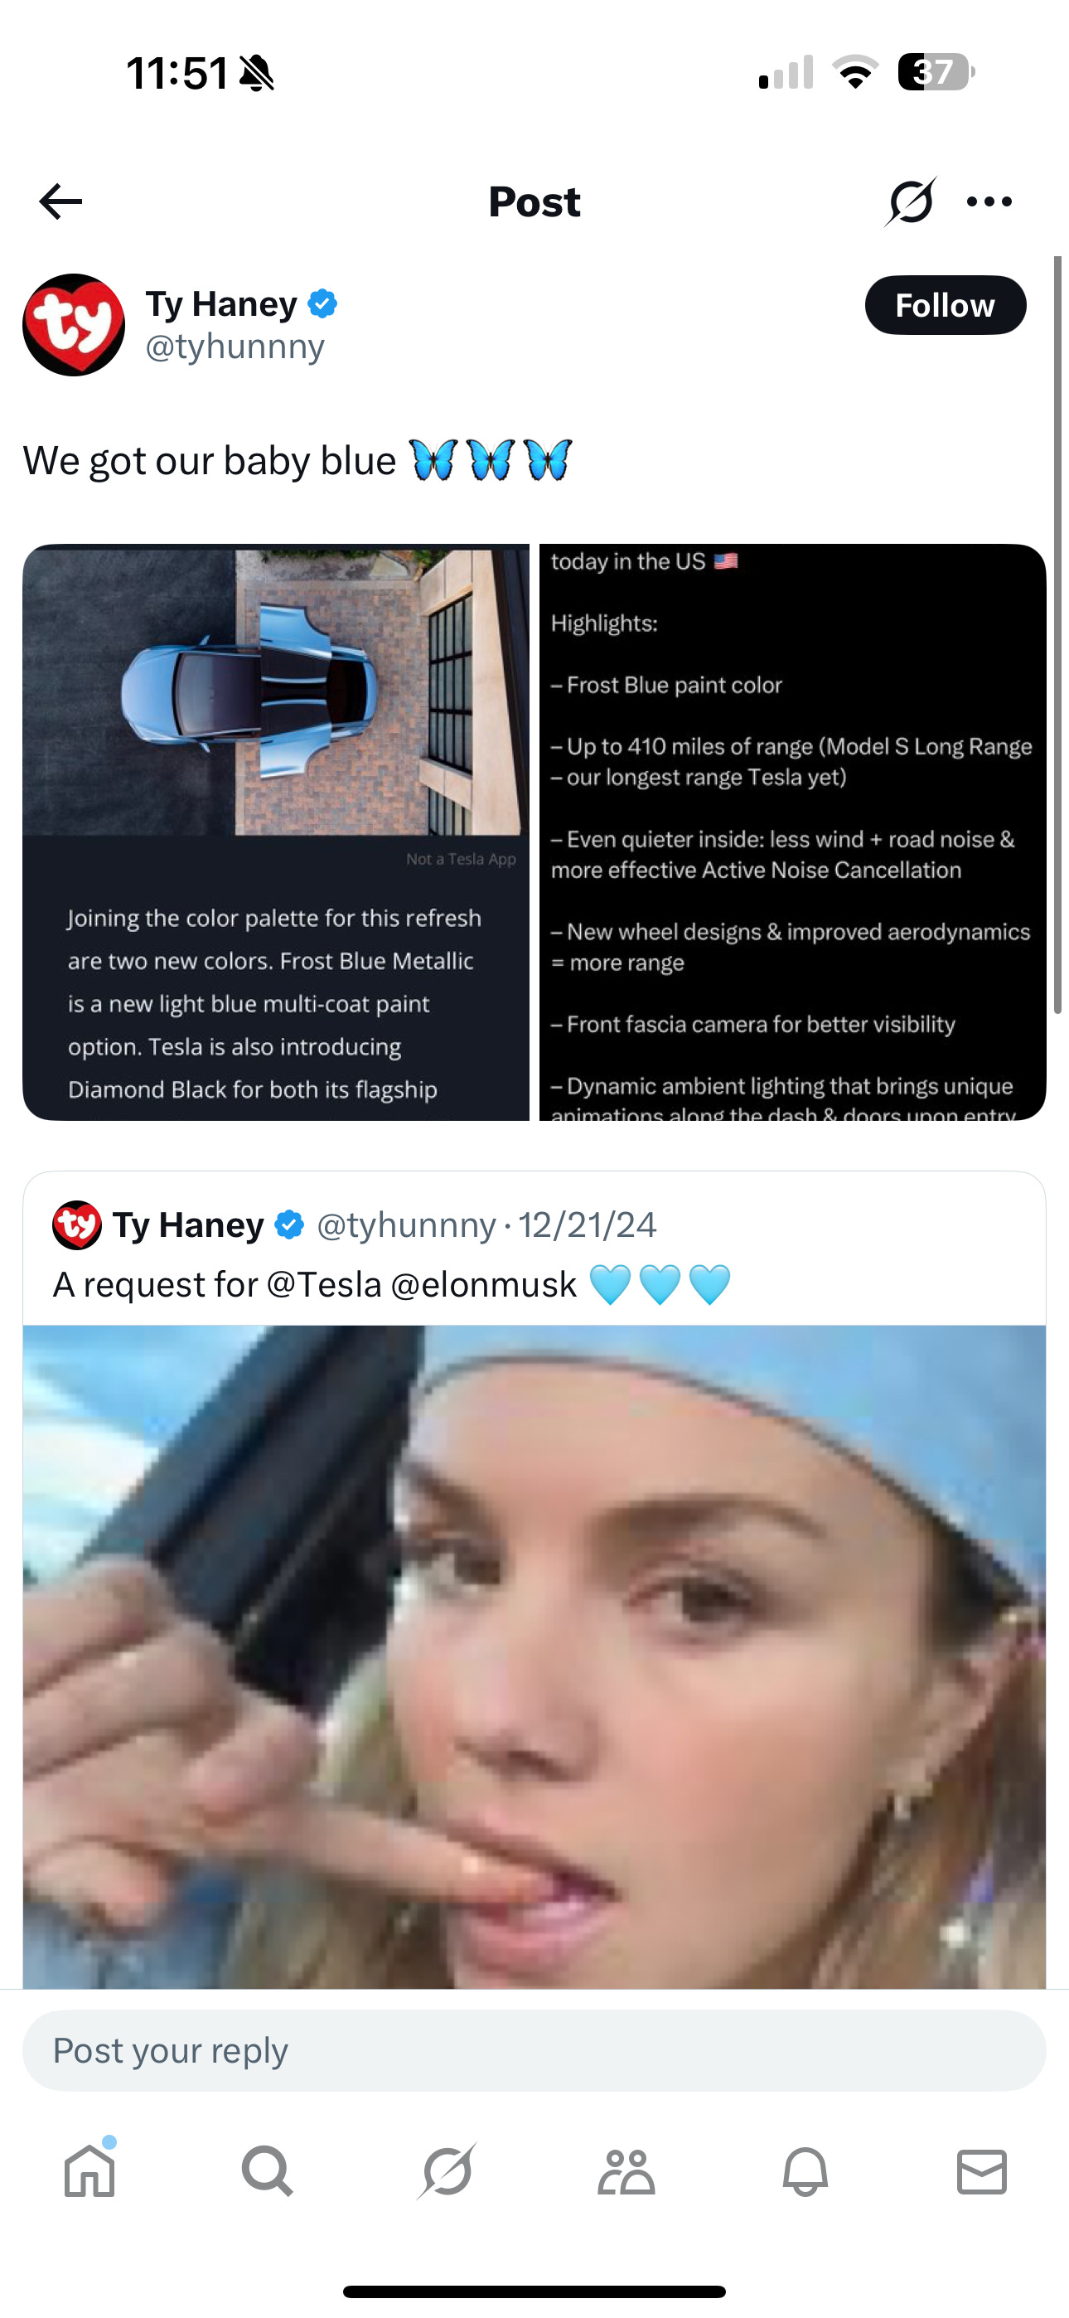The image size is (1069, 2318).
Task: Tap the back arrow icon
Action: 61,201
